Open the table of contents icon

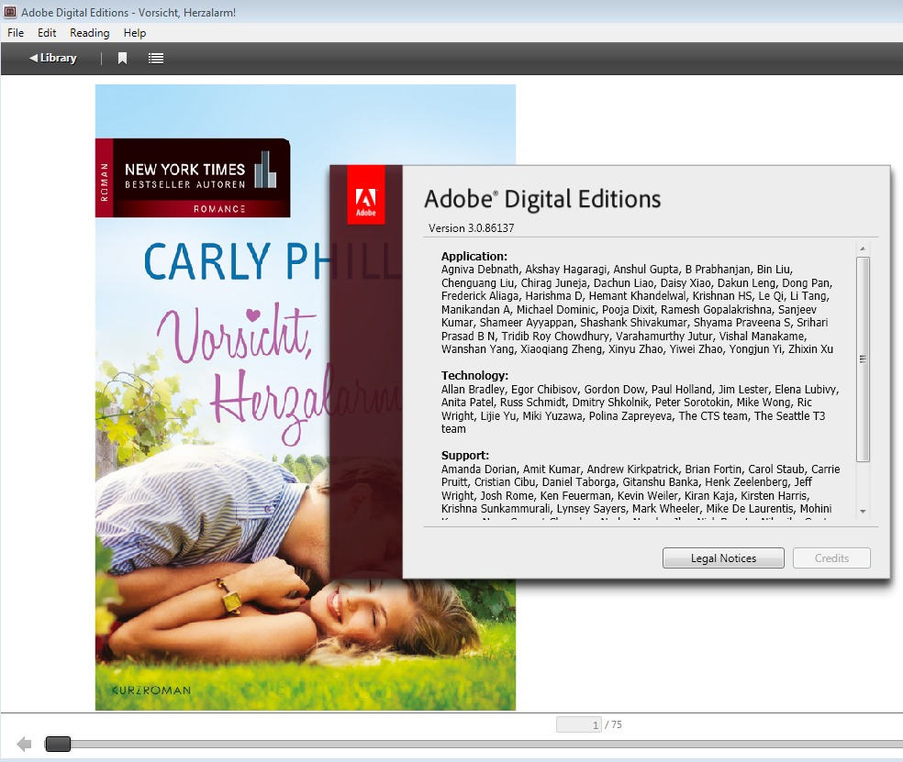coord(155,58)
